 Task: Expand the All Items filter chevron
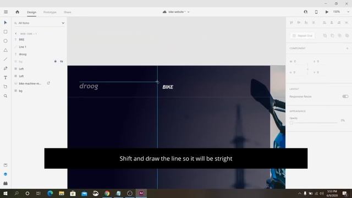(x=63, y=23)
